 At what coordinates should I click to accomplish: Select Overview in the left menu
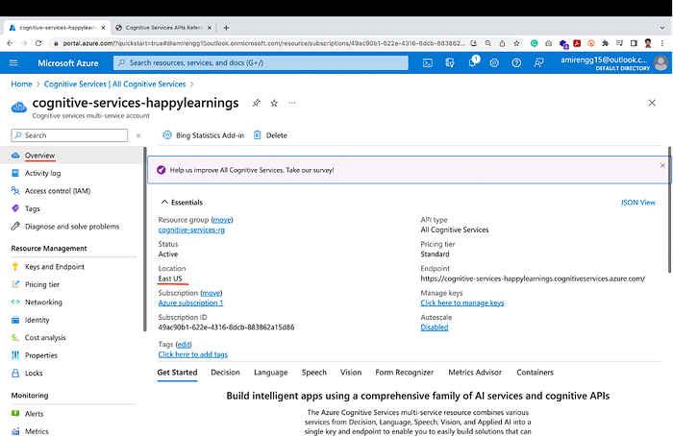click(x=72, y=156)
